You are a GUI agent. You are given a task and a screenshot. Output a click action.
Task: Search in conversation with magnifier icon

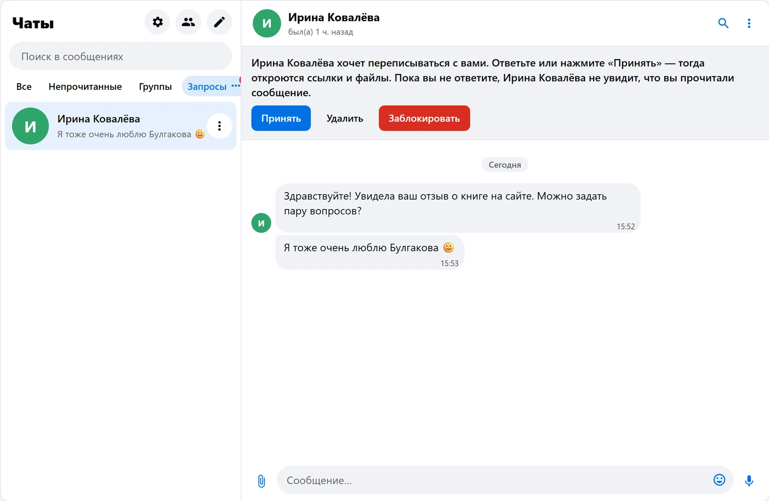(723, 23)
